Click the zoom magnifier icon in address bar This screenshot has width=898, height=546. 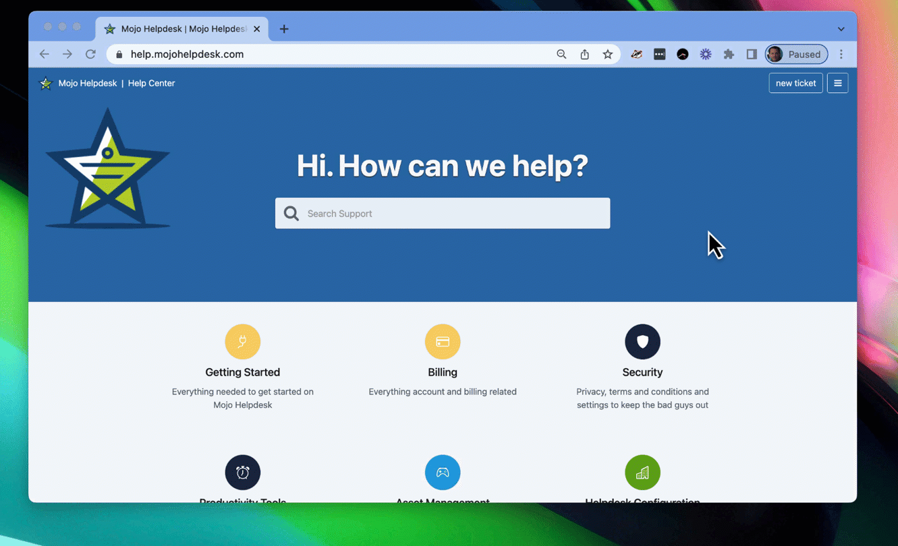coord(561,54)
